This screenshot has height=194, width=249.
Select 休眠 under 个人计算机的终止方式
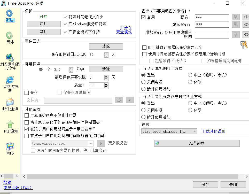190,82
